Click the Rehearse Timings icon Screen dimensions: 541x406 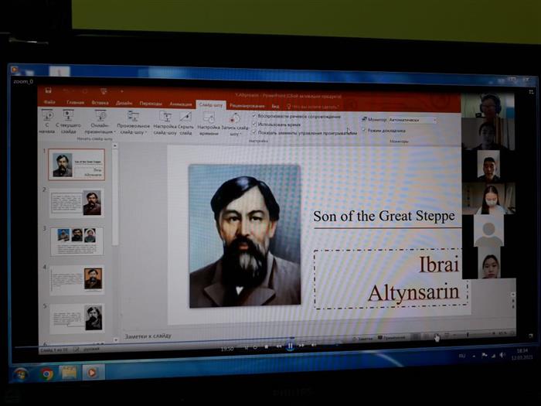[x=209, y=118]
